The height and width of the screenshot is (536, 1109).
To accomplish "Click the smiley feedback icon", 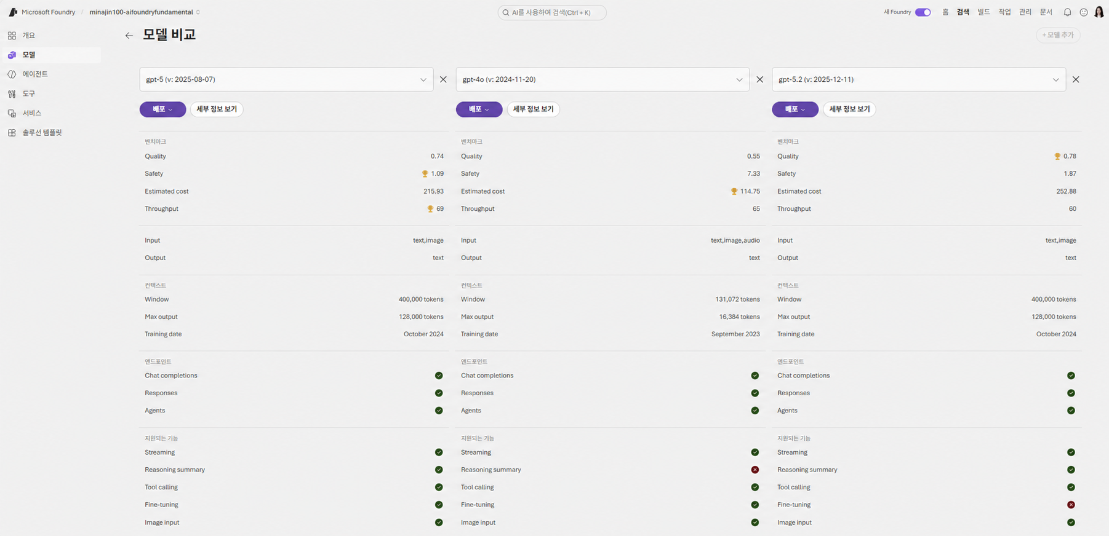I will [x=1084, y=12].
